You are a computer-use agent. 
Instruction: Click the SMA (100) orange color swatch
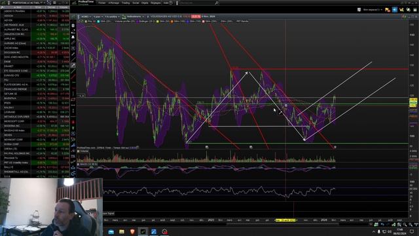(172, 22)
